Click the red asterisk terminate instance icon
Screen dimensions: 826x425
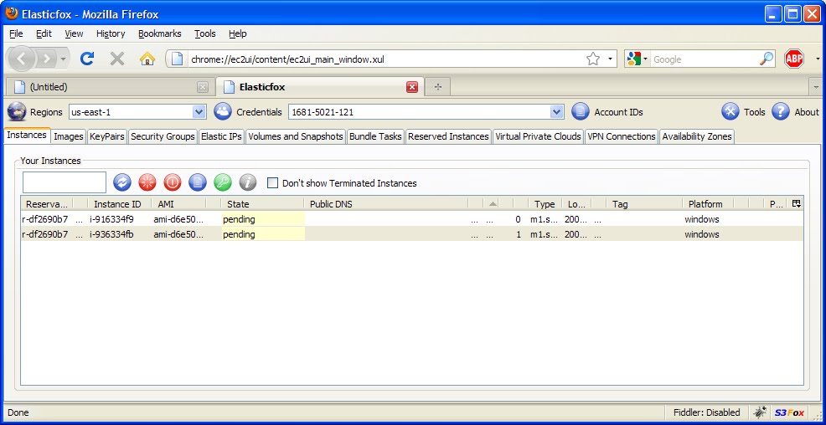(147, 182)
